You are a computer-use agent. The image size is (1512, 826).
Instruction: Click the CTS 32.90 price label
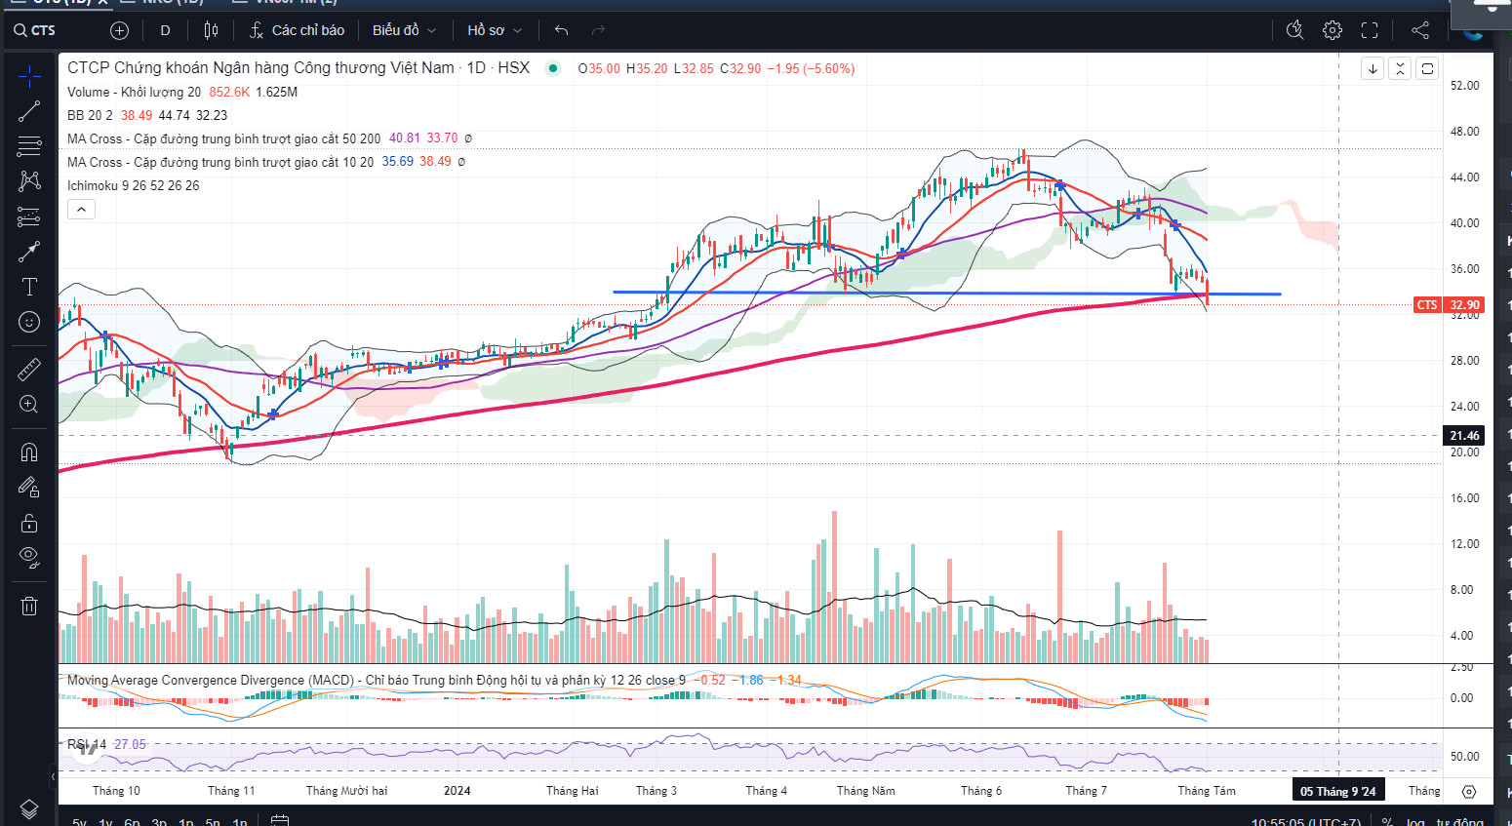tap(1449, 305)
